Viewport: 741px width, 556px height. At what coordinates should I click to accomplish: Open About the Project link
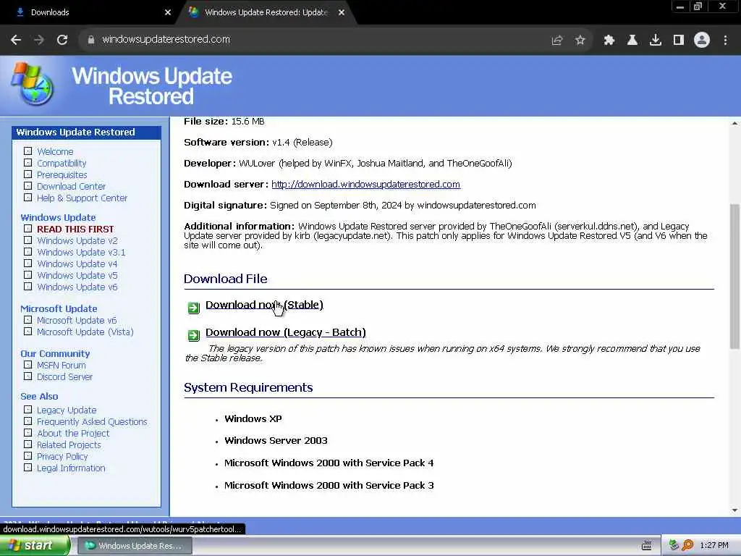[x=73, y=434]
